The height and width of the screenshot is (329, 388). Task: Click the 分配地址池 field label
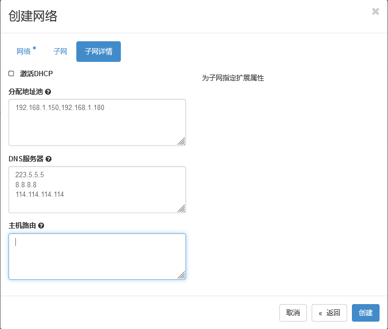tap(26, 92)
